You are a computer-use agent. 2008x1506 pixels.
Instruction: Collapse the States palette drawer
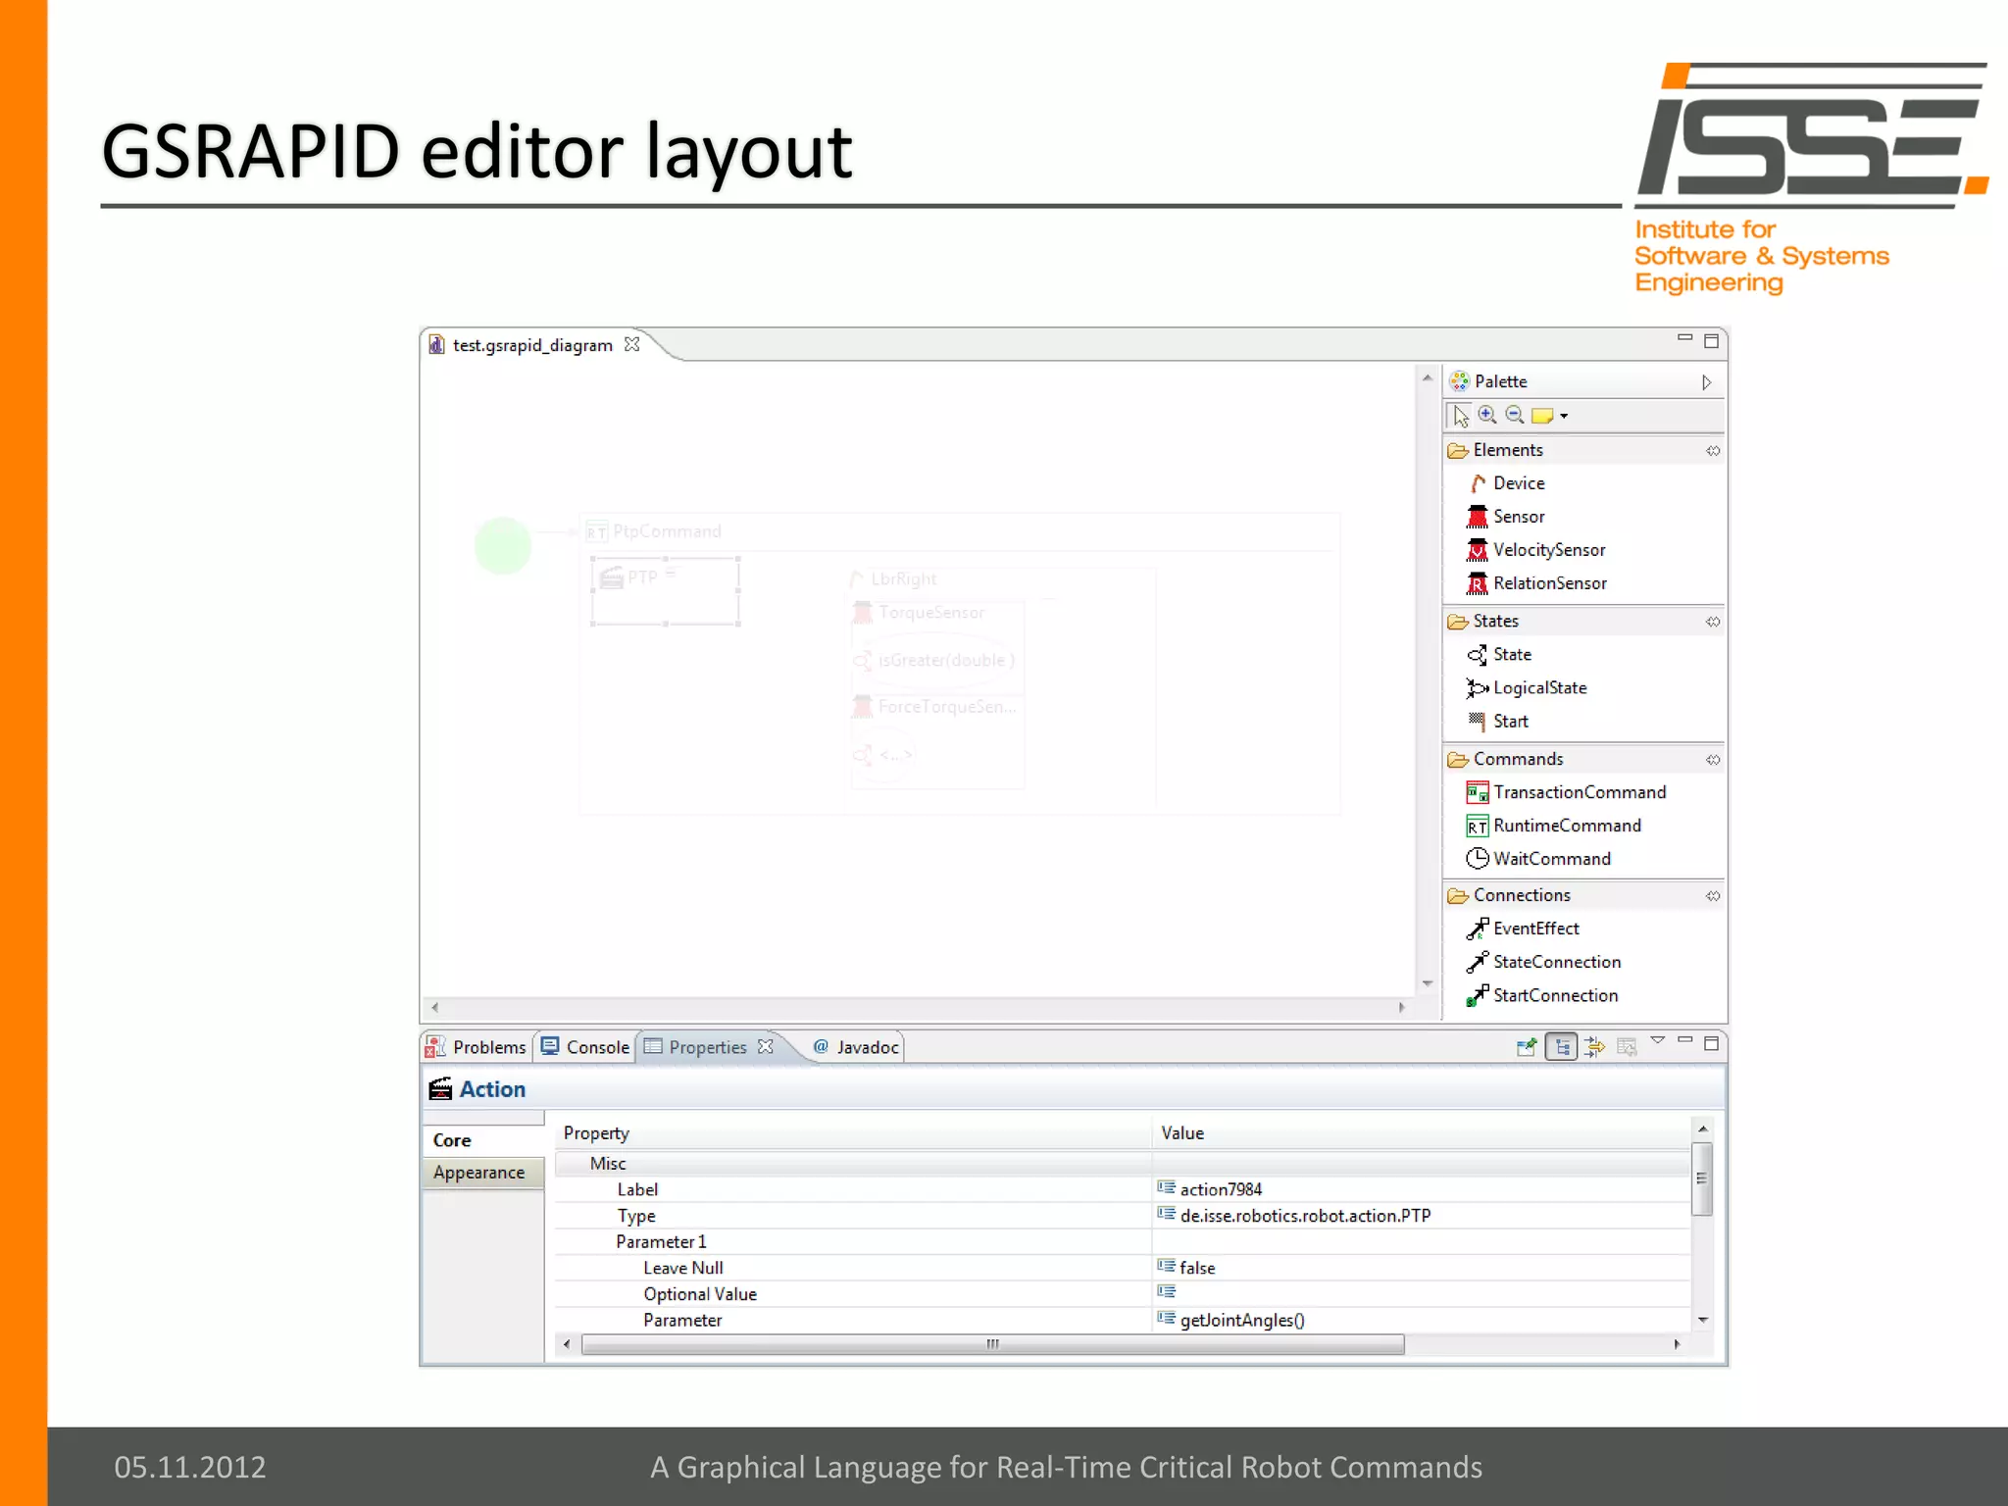click(1483, 621)
